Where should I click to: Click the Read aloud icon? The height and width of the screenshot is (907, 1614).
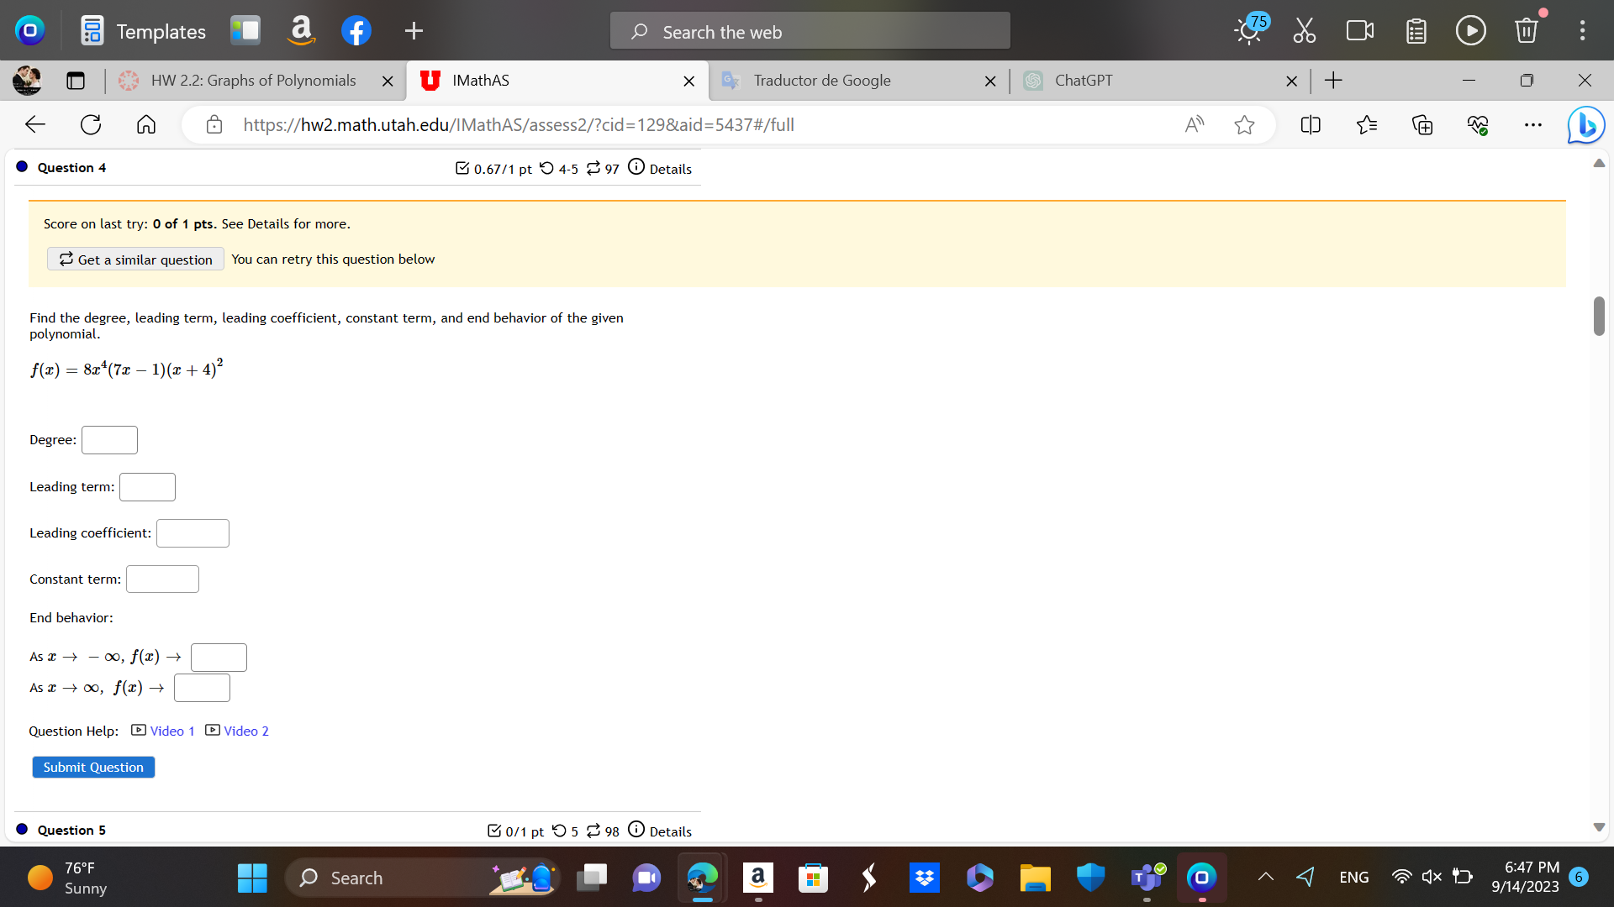[x=1194, y=125]
